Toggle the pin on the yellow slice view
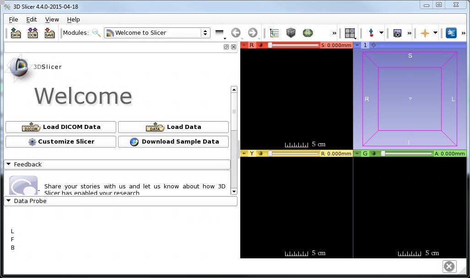This screenshot has width=470, height=278. pos(244,154)
